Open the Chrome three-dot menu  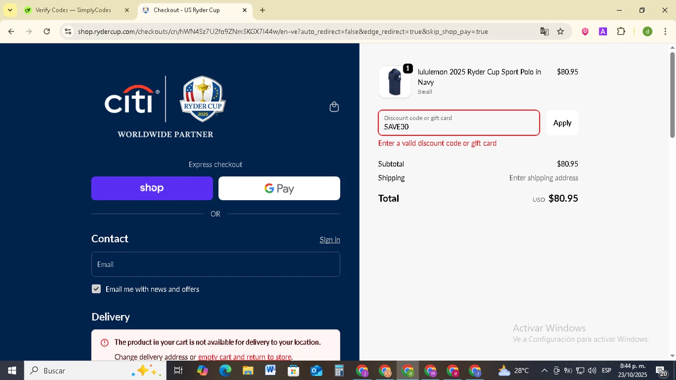(x=665, y=32)
